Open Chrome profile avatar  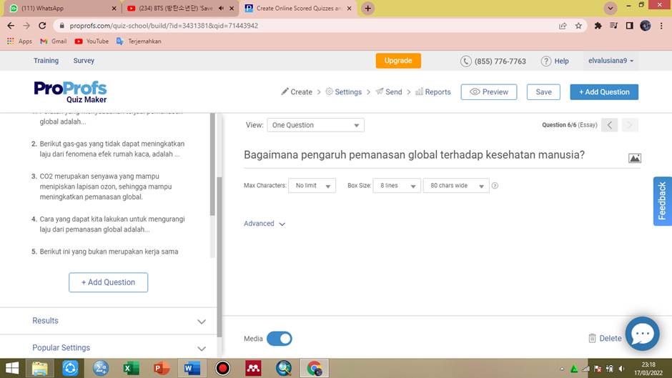[646, 26]
